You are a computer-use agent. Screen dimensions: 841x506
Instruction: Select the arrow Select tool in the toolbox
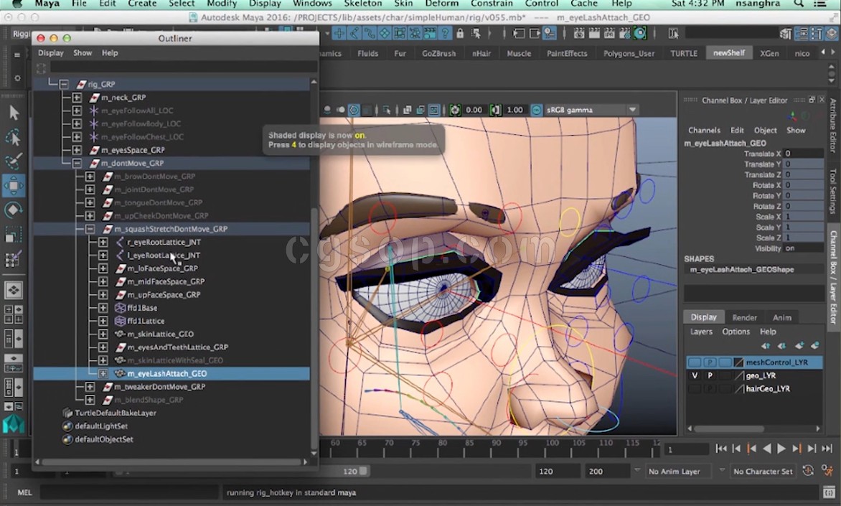(14, 113)
